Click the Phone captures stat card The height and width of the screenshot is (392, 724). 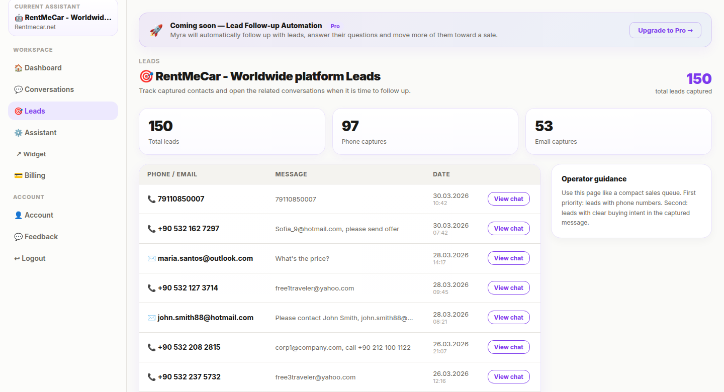[425, 132]
